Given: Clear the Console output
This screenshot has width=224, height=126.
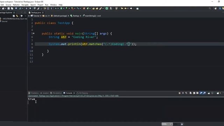Looking at the screenshot, I should pyautogui.click(x=190, y=93).
